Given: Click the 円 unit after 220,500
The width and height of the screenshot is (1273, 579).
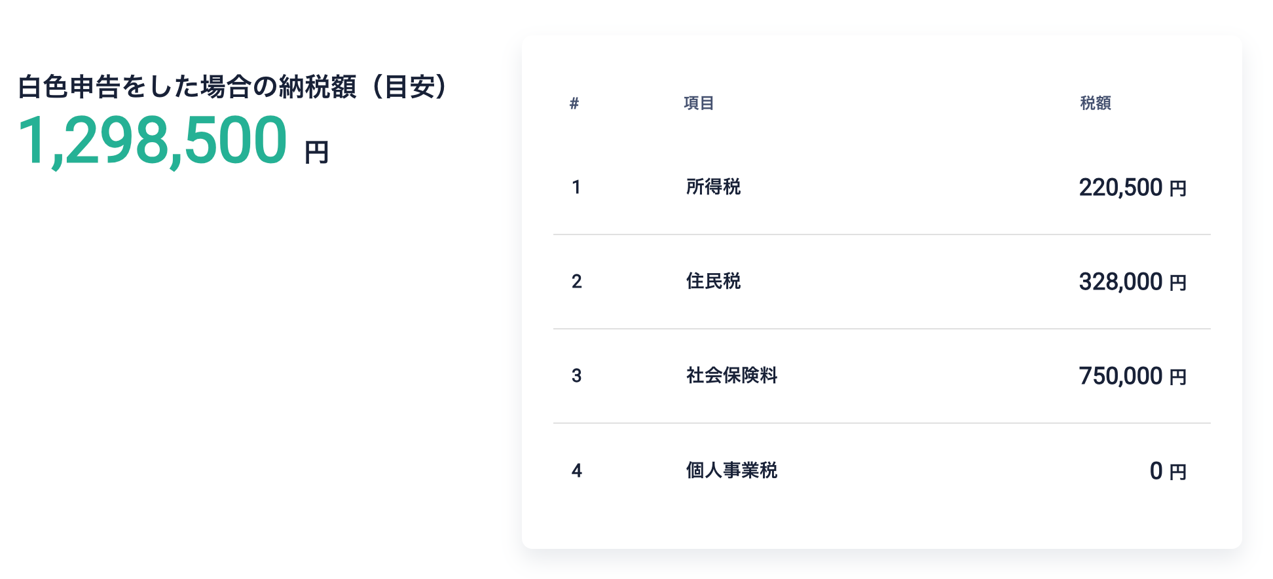Looking at the screenshot, I should (x=1178, y=189).
